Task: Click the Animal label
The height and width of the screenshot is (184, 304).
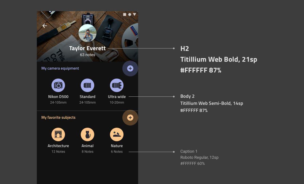Action: click(88, 146)
